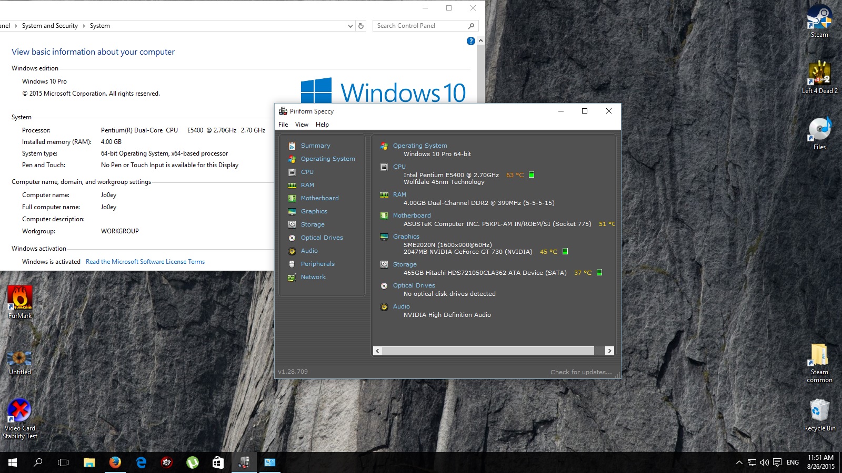This screenshot has width=842, height=473.
Task: Select the Network sidebar item
Action: coord(313,277)
